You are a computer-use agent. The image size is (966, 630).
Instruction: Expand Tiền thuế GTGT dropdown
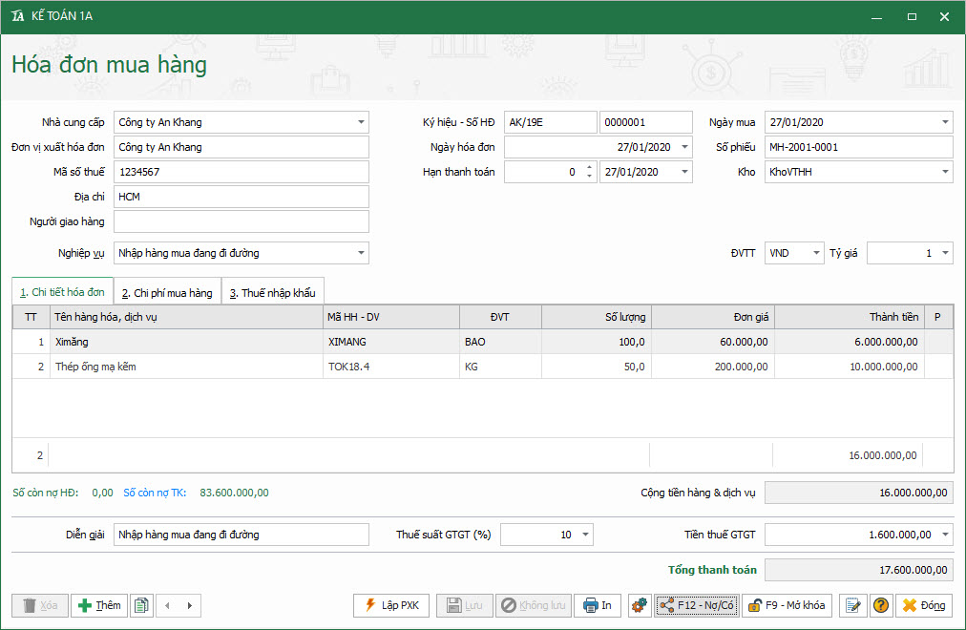[x=945, y=535]
